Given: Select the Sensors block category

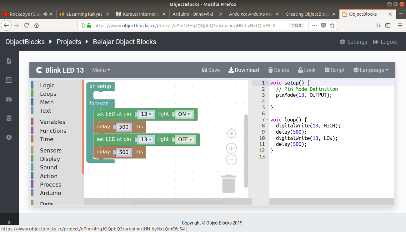Looking at the screenshot, I should click(x=51, y=151).
